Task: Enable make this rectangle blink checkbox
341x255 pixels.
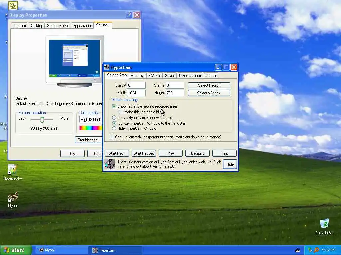Action: [121, 112]
